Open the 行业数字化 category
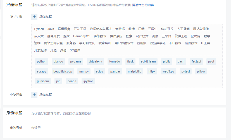The width and height of the screenshot is (231, 140). pyautogui.click(x=158, y=43)
